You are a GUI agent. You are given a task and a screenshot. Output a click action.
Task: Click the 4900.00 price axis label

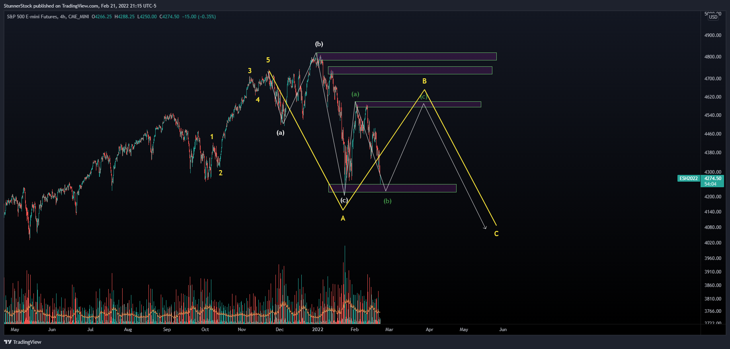click(713, 35)
